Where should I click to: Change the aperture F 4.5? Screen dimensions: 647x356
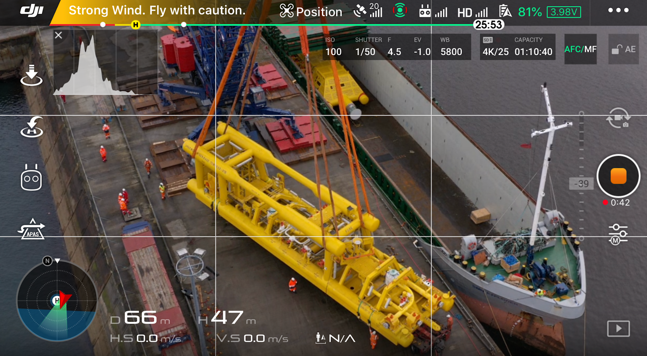point(394,47)
